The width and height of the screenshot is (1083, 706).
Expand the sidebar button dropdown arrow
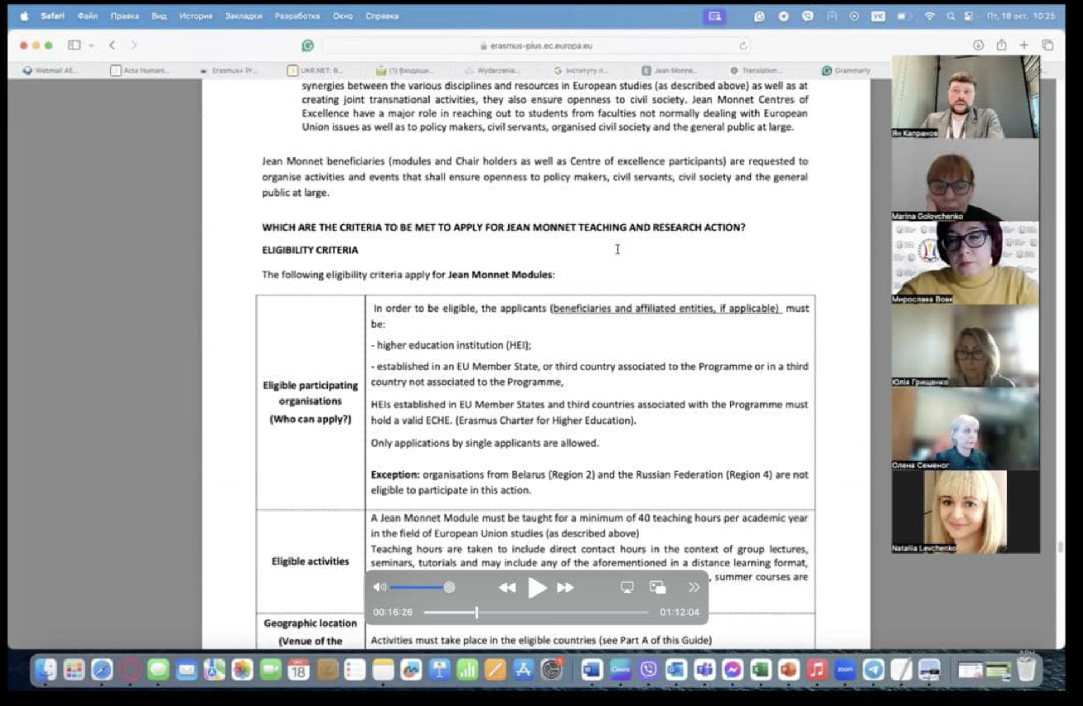91,45
